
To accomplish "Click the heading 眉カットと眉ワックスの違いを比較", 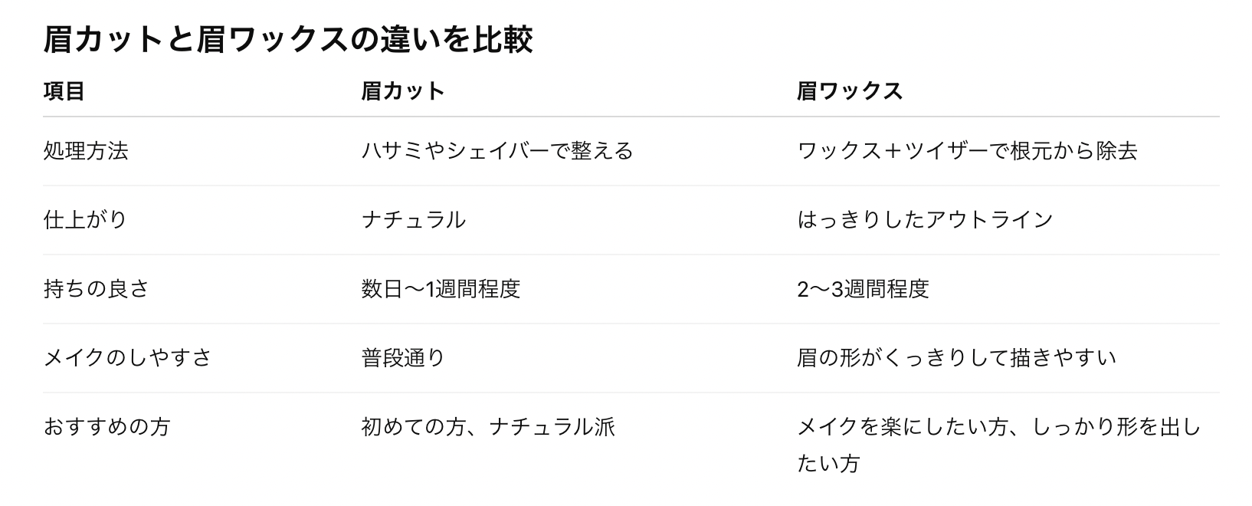I will point(288,40).
